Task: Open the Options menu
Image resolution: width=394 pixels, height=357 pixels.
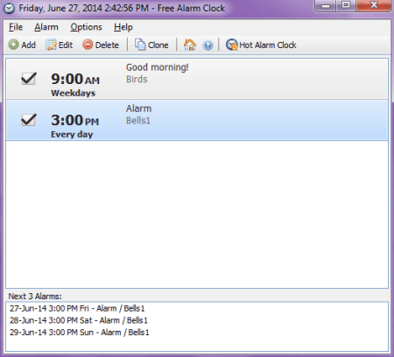Action: click(86, 27)
